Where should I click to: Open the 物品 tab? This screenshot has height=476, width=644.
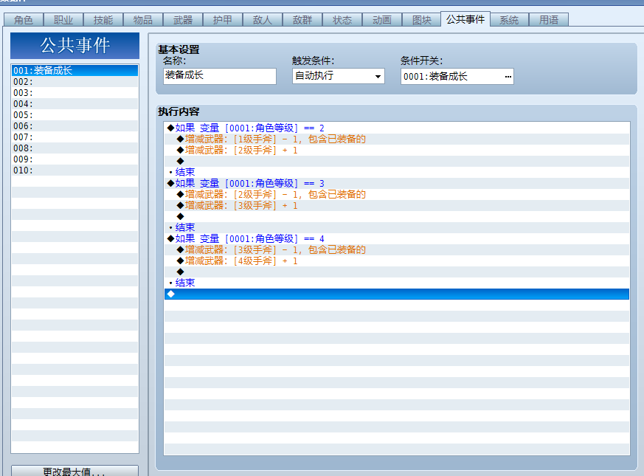(x=143, y=20)
